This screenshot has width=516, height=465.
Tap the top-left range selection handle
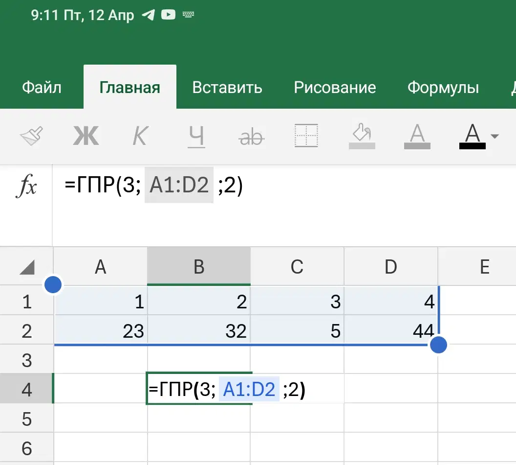53,285
